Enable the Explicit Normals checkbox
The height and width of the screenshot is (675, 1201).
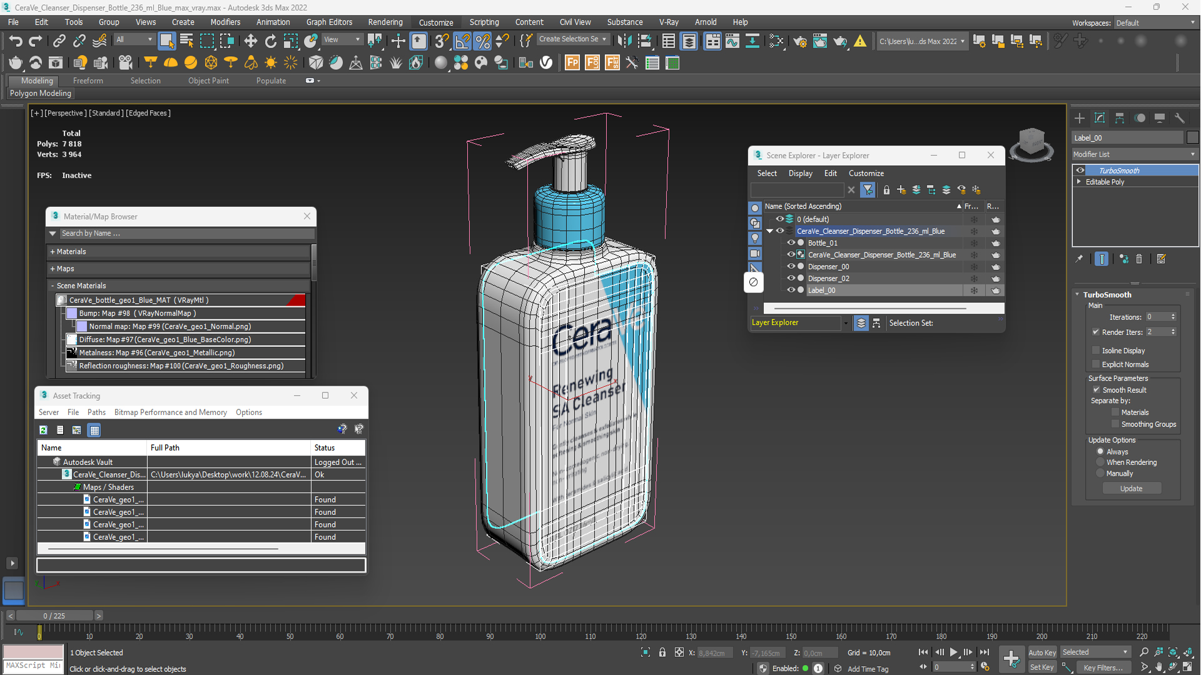click(x=1096, y=364)
